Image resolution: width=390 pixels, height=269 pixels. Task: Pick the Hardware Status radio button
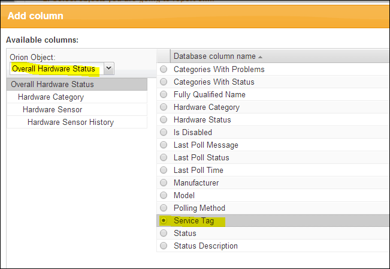[x=164, y=120]
